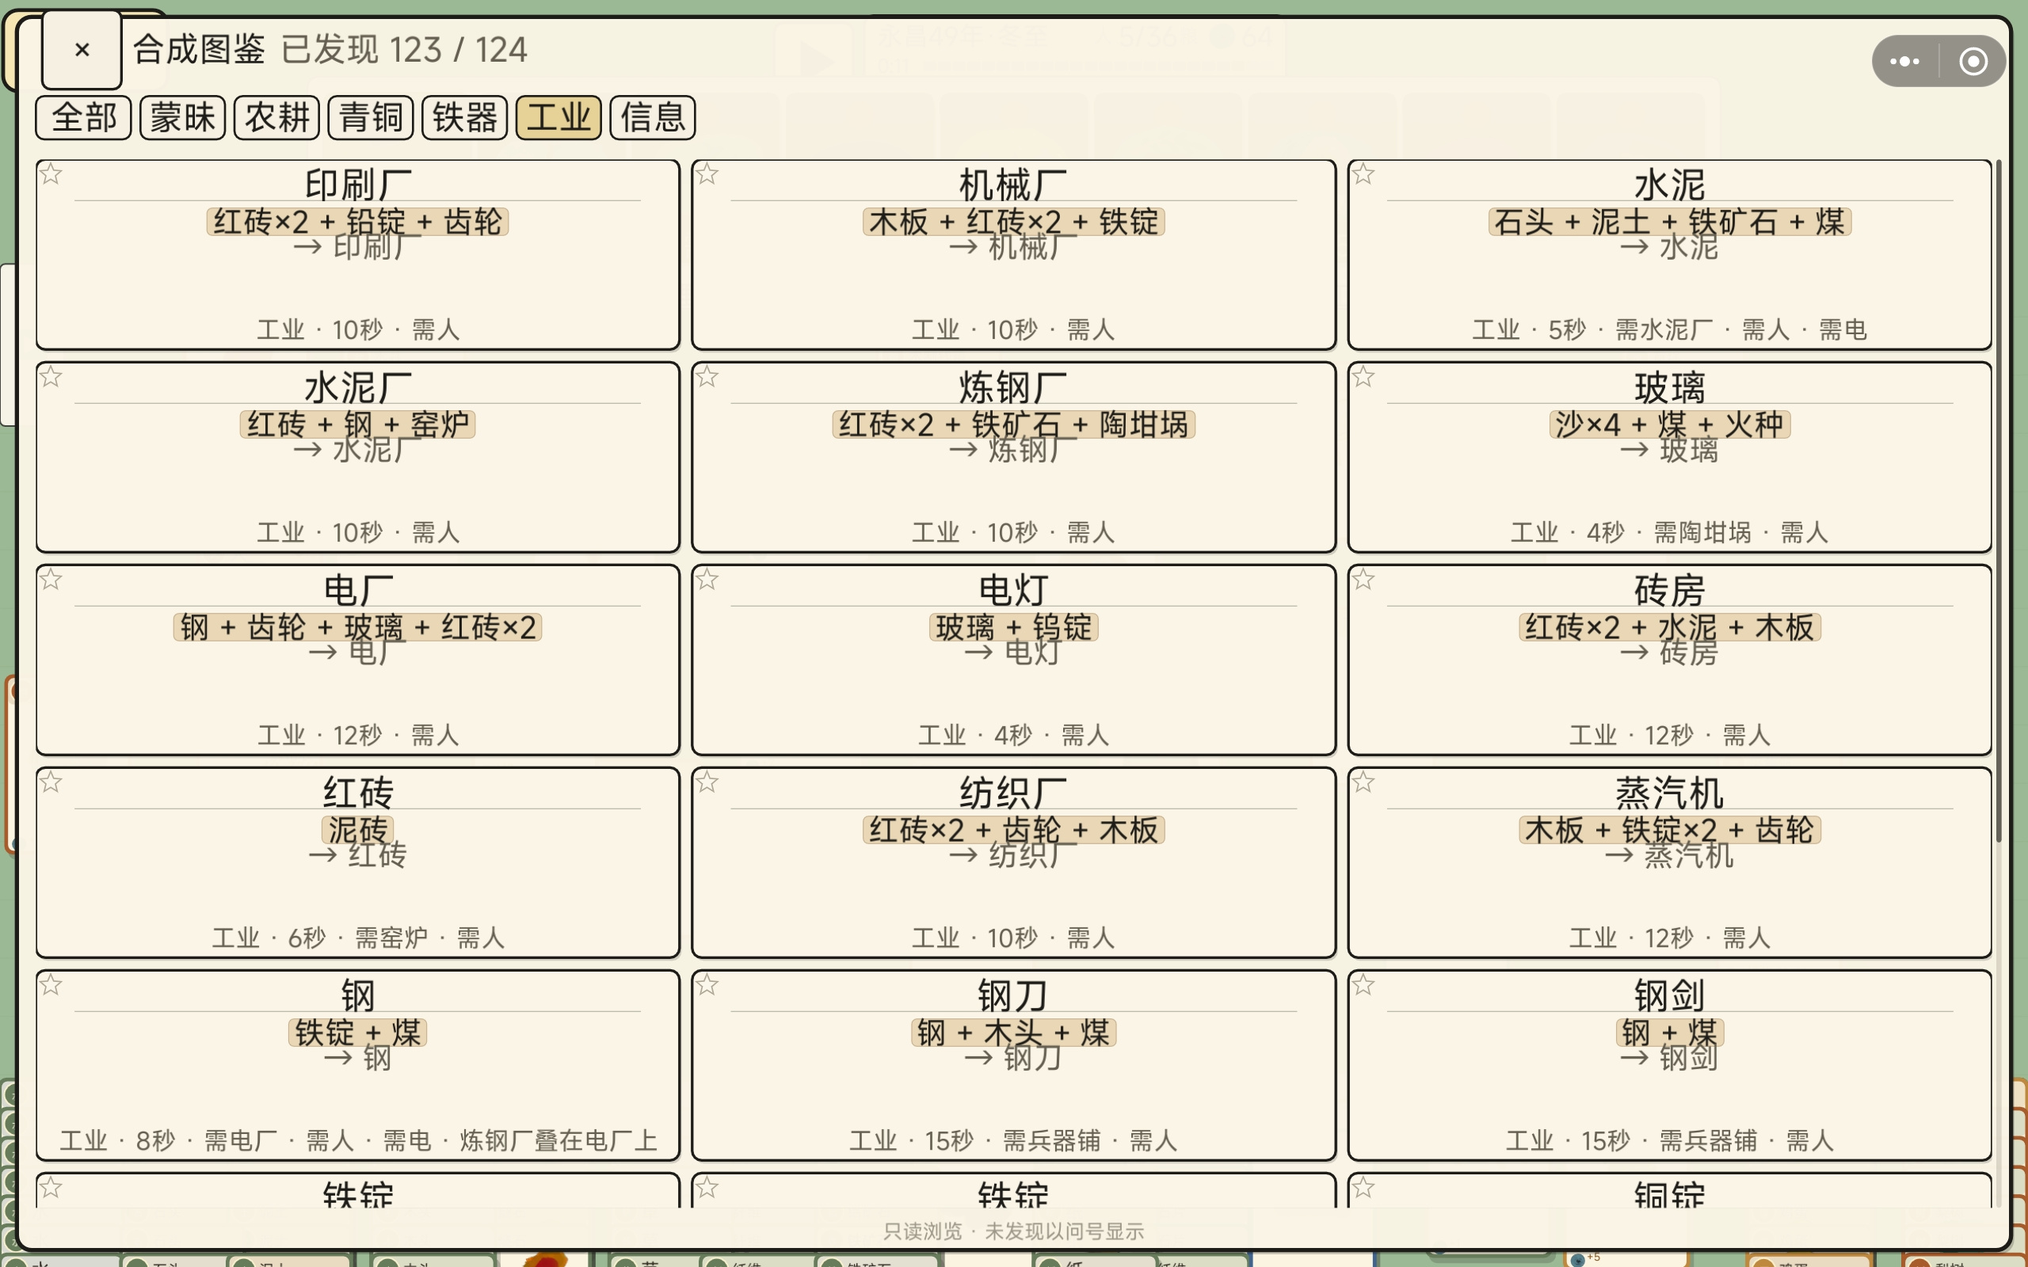2028x1267 pixels.
Task: Switch to the 信息 tab
Action: (653, 116)
